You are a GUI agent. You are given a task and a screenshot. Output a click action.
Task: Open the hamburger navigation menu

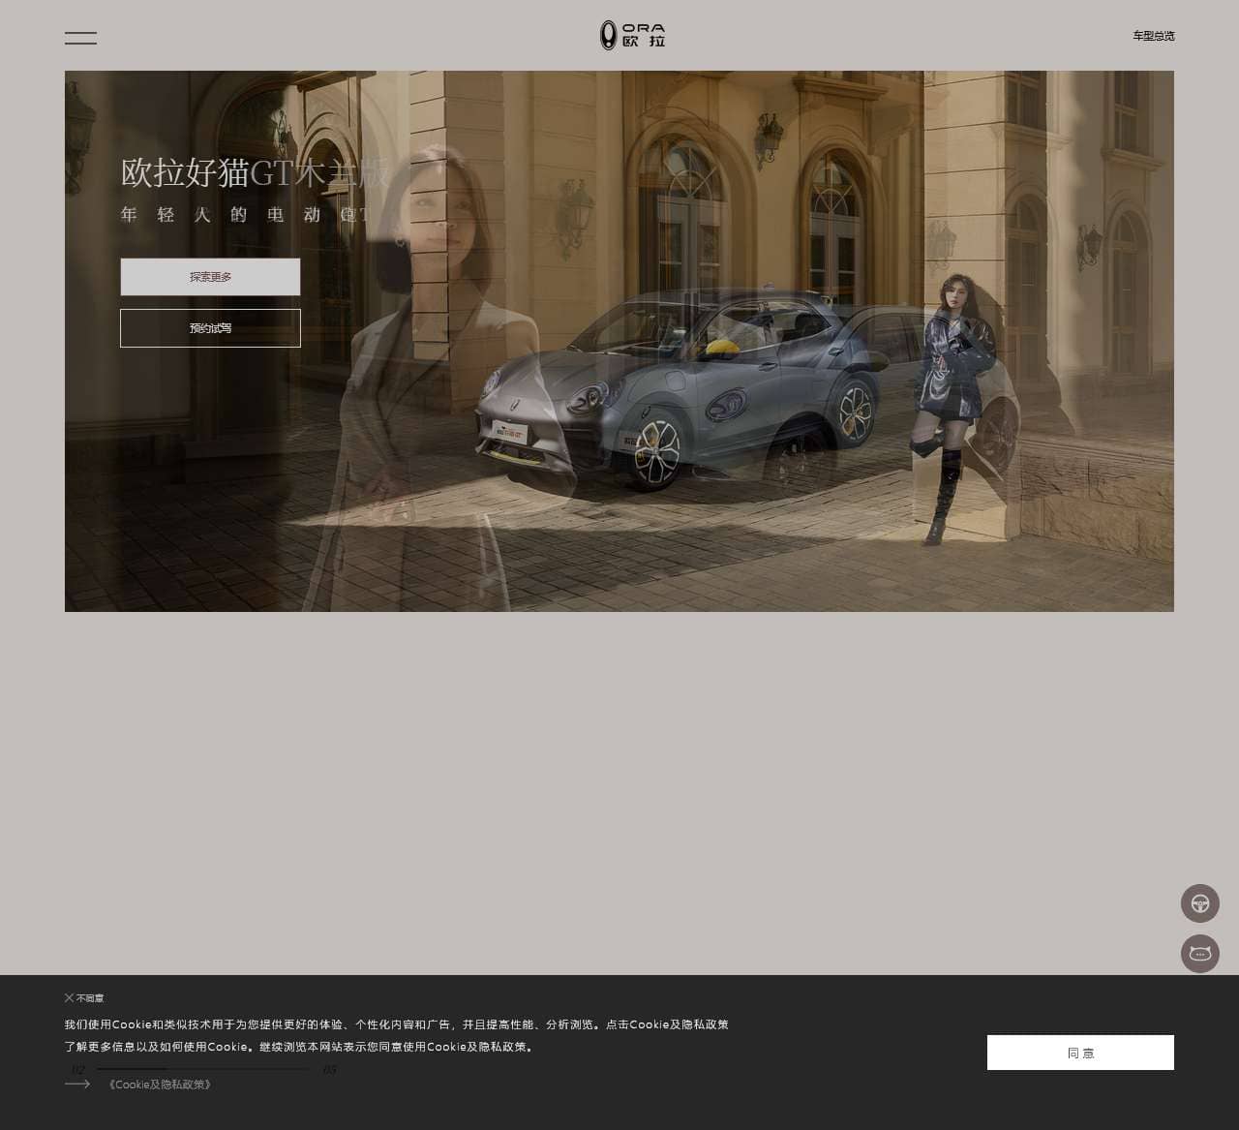pos(80,38)
